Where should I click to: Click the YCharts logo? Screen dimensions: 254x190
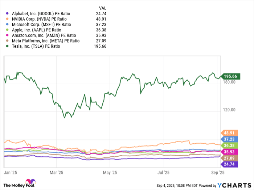coord(234,185)
